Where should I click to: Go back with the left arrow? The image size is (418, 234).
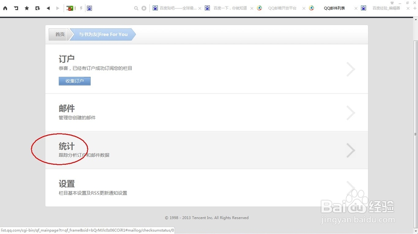pyautogui.click(x=48, y=8)
